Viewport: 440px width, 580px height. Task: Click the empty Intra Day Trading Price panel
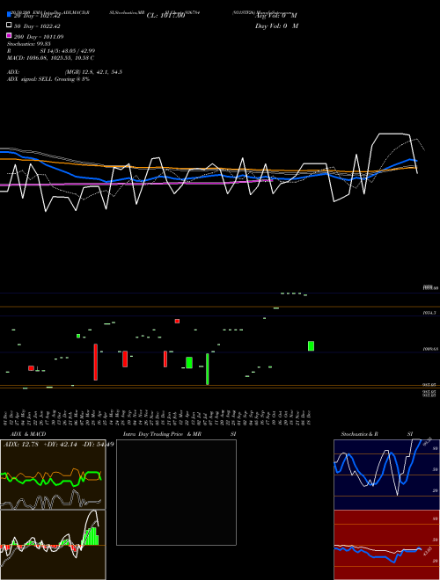[176, 492]
